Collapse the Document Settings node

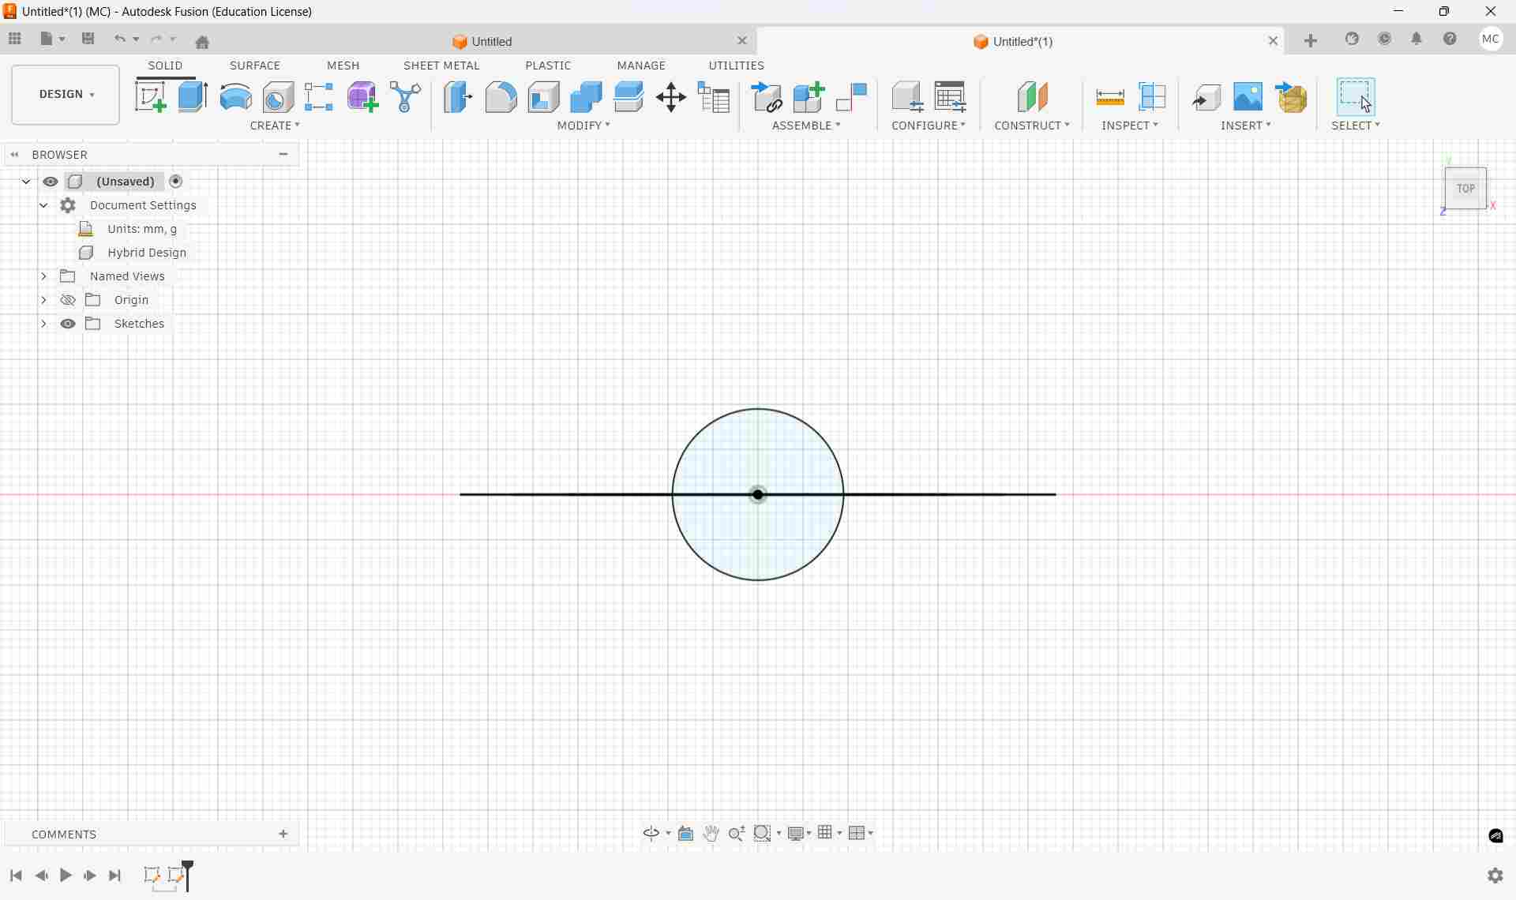pyautogui.click(x=44, y=205)
